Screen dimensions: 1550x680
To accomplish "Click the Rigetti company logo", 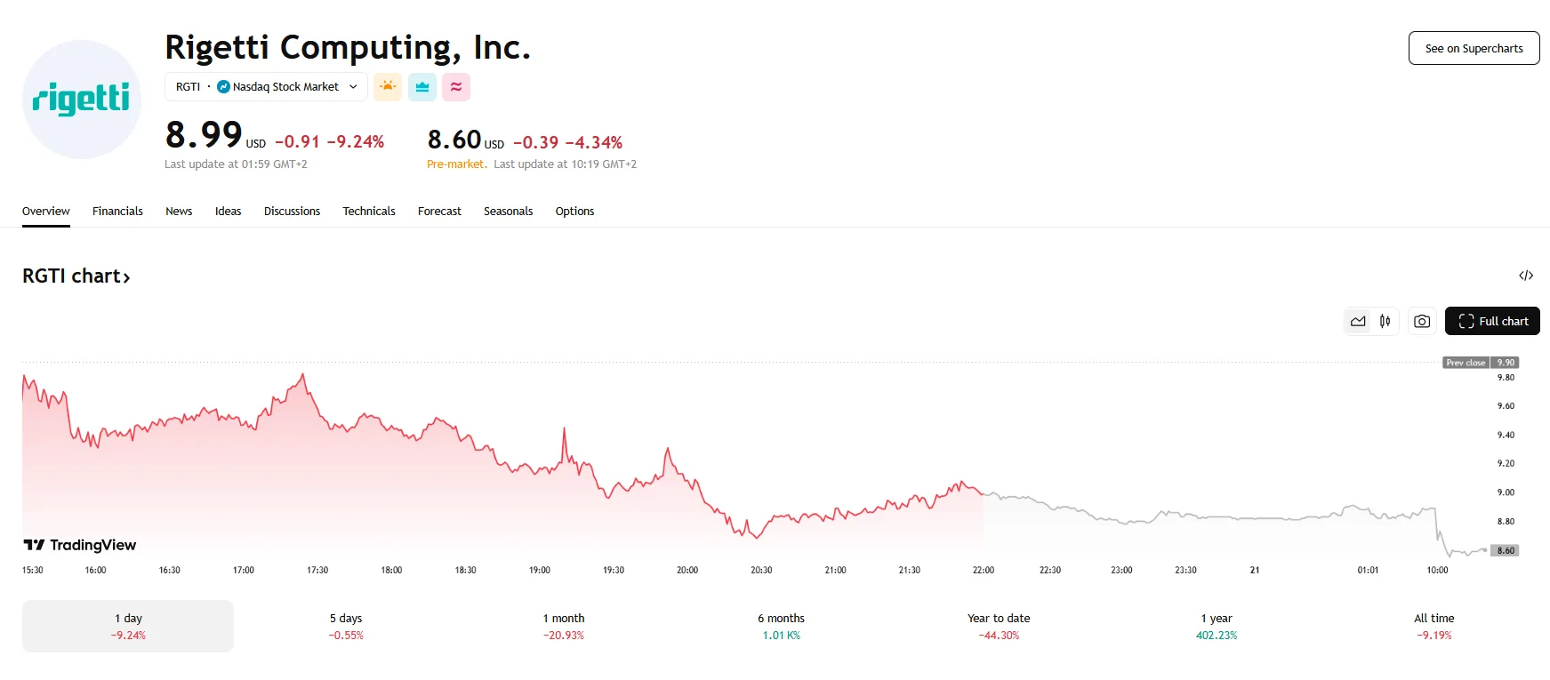I will (81, 99).
